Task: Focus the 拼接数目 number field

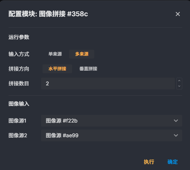Action: click(x=108, y=84)
